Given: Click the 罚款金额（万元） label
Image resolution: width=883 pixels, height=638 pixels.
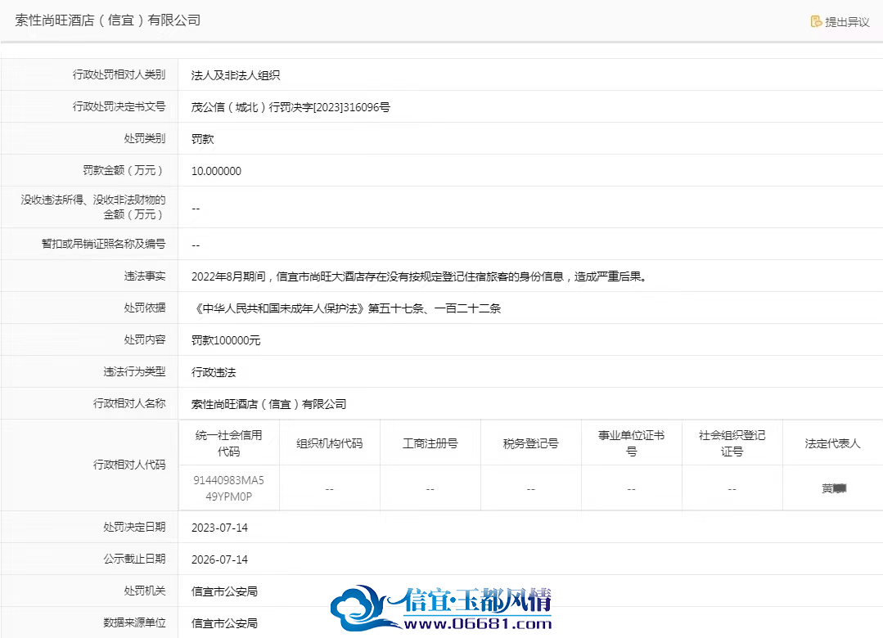Looking at the screenshot, I should (x=124, y=170).
